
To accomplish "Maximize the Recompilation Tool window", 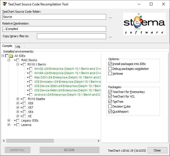I will tap(151, 4).
